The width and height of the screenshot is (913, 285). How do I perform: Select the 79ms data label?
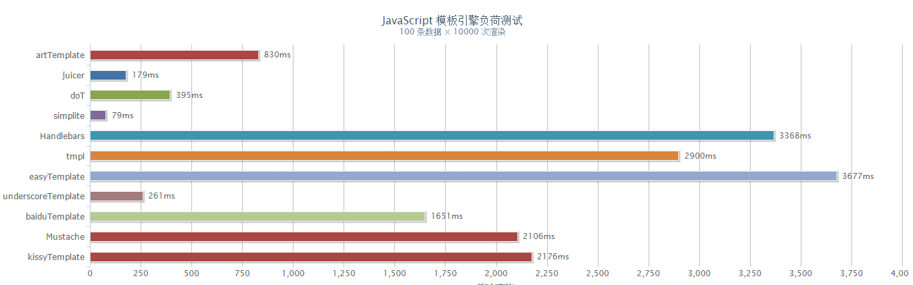click(122, 115)
